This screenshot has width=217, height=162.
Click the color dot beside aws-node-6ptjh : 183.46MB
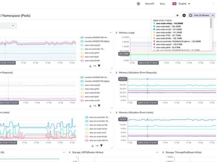[x=154, y=26]
